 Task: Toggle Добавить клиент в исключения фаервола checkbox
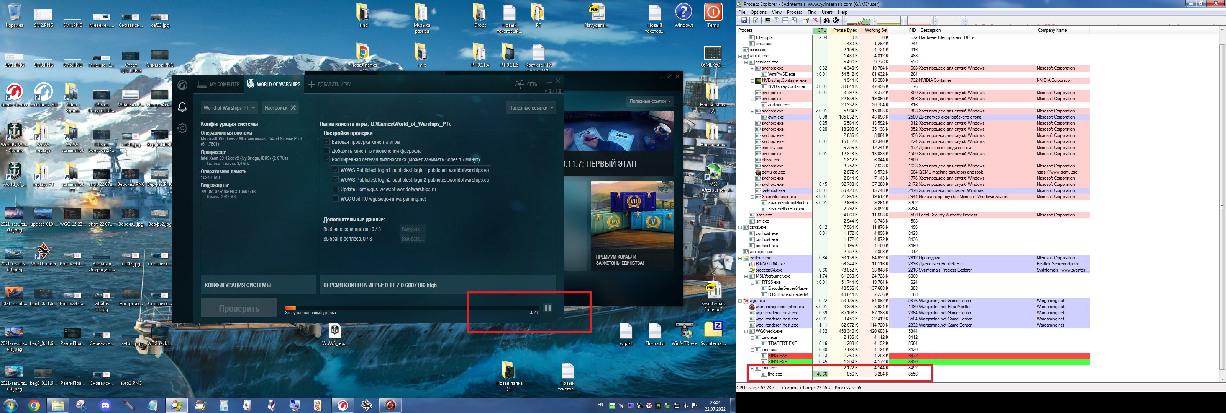[327, 151]
